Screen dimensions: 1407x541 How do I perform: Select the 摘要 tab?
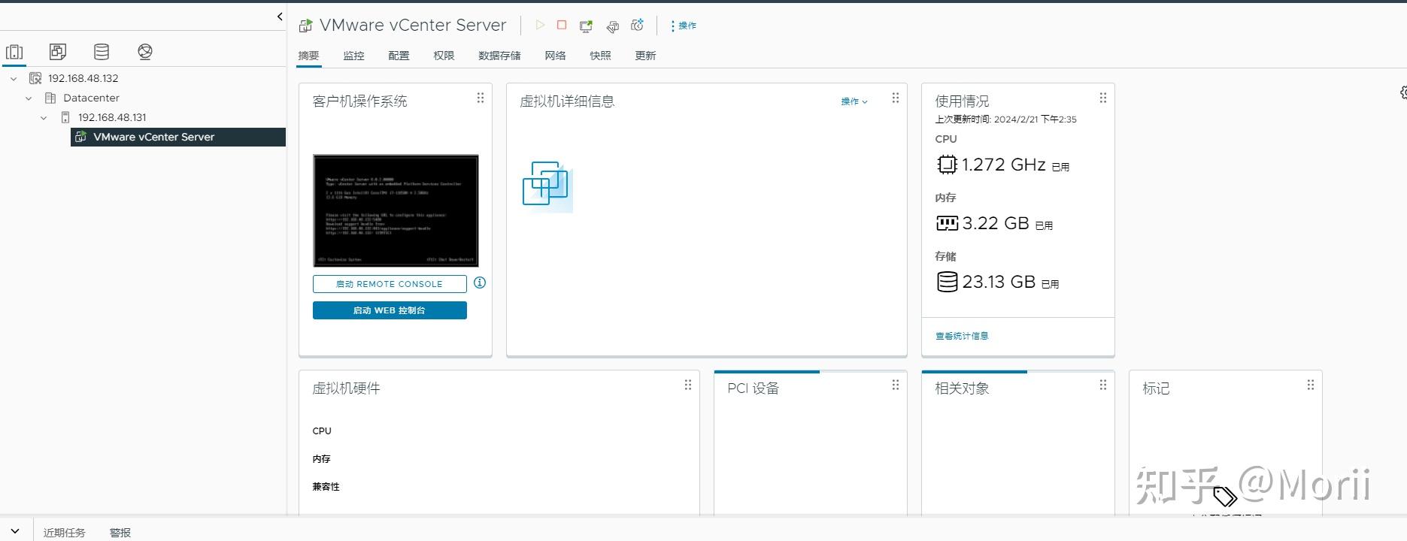(308, 56)
